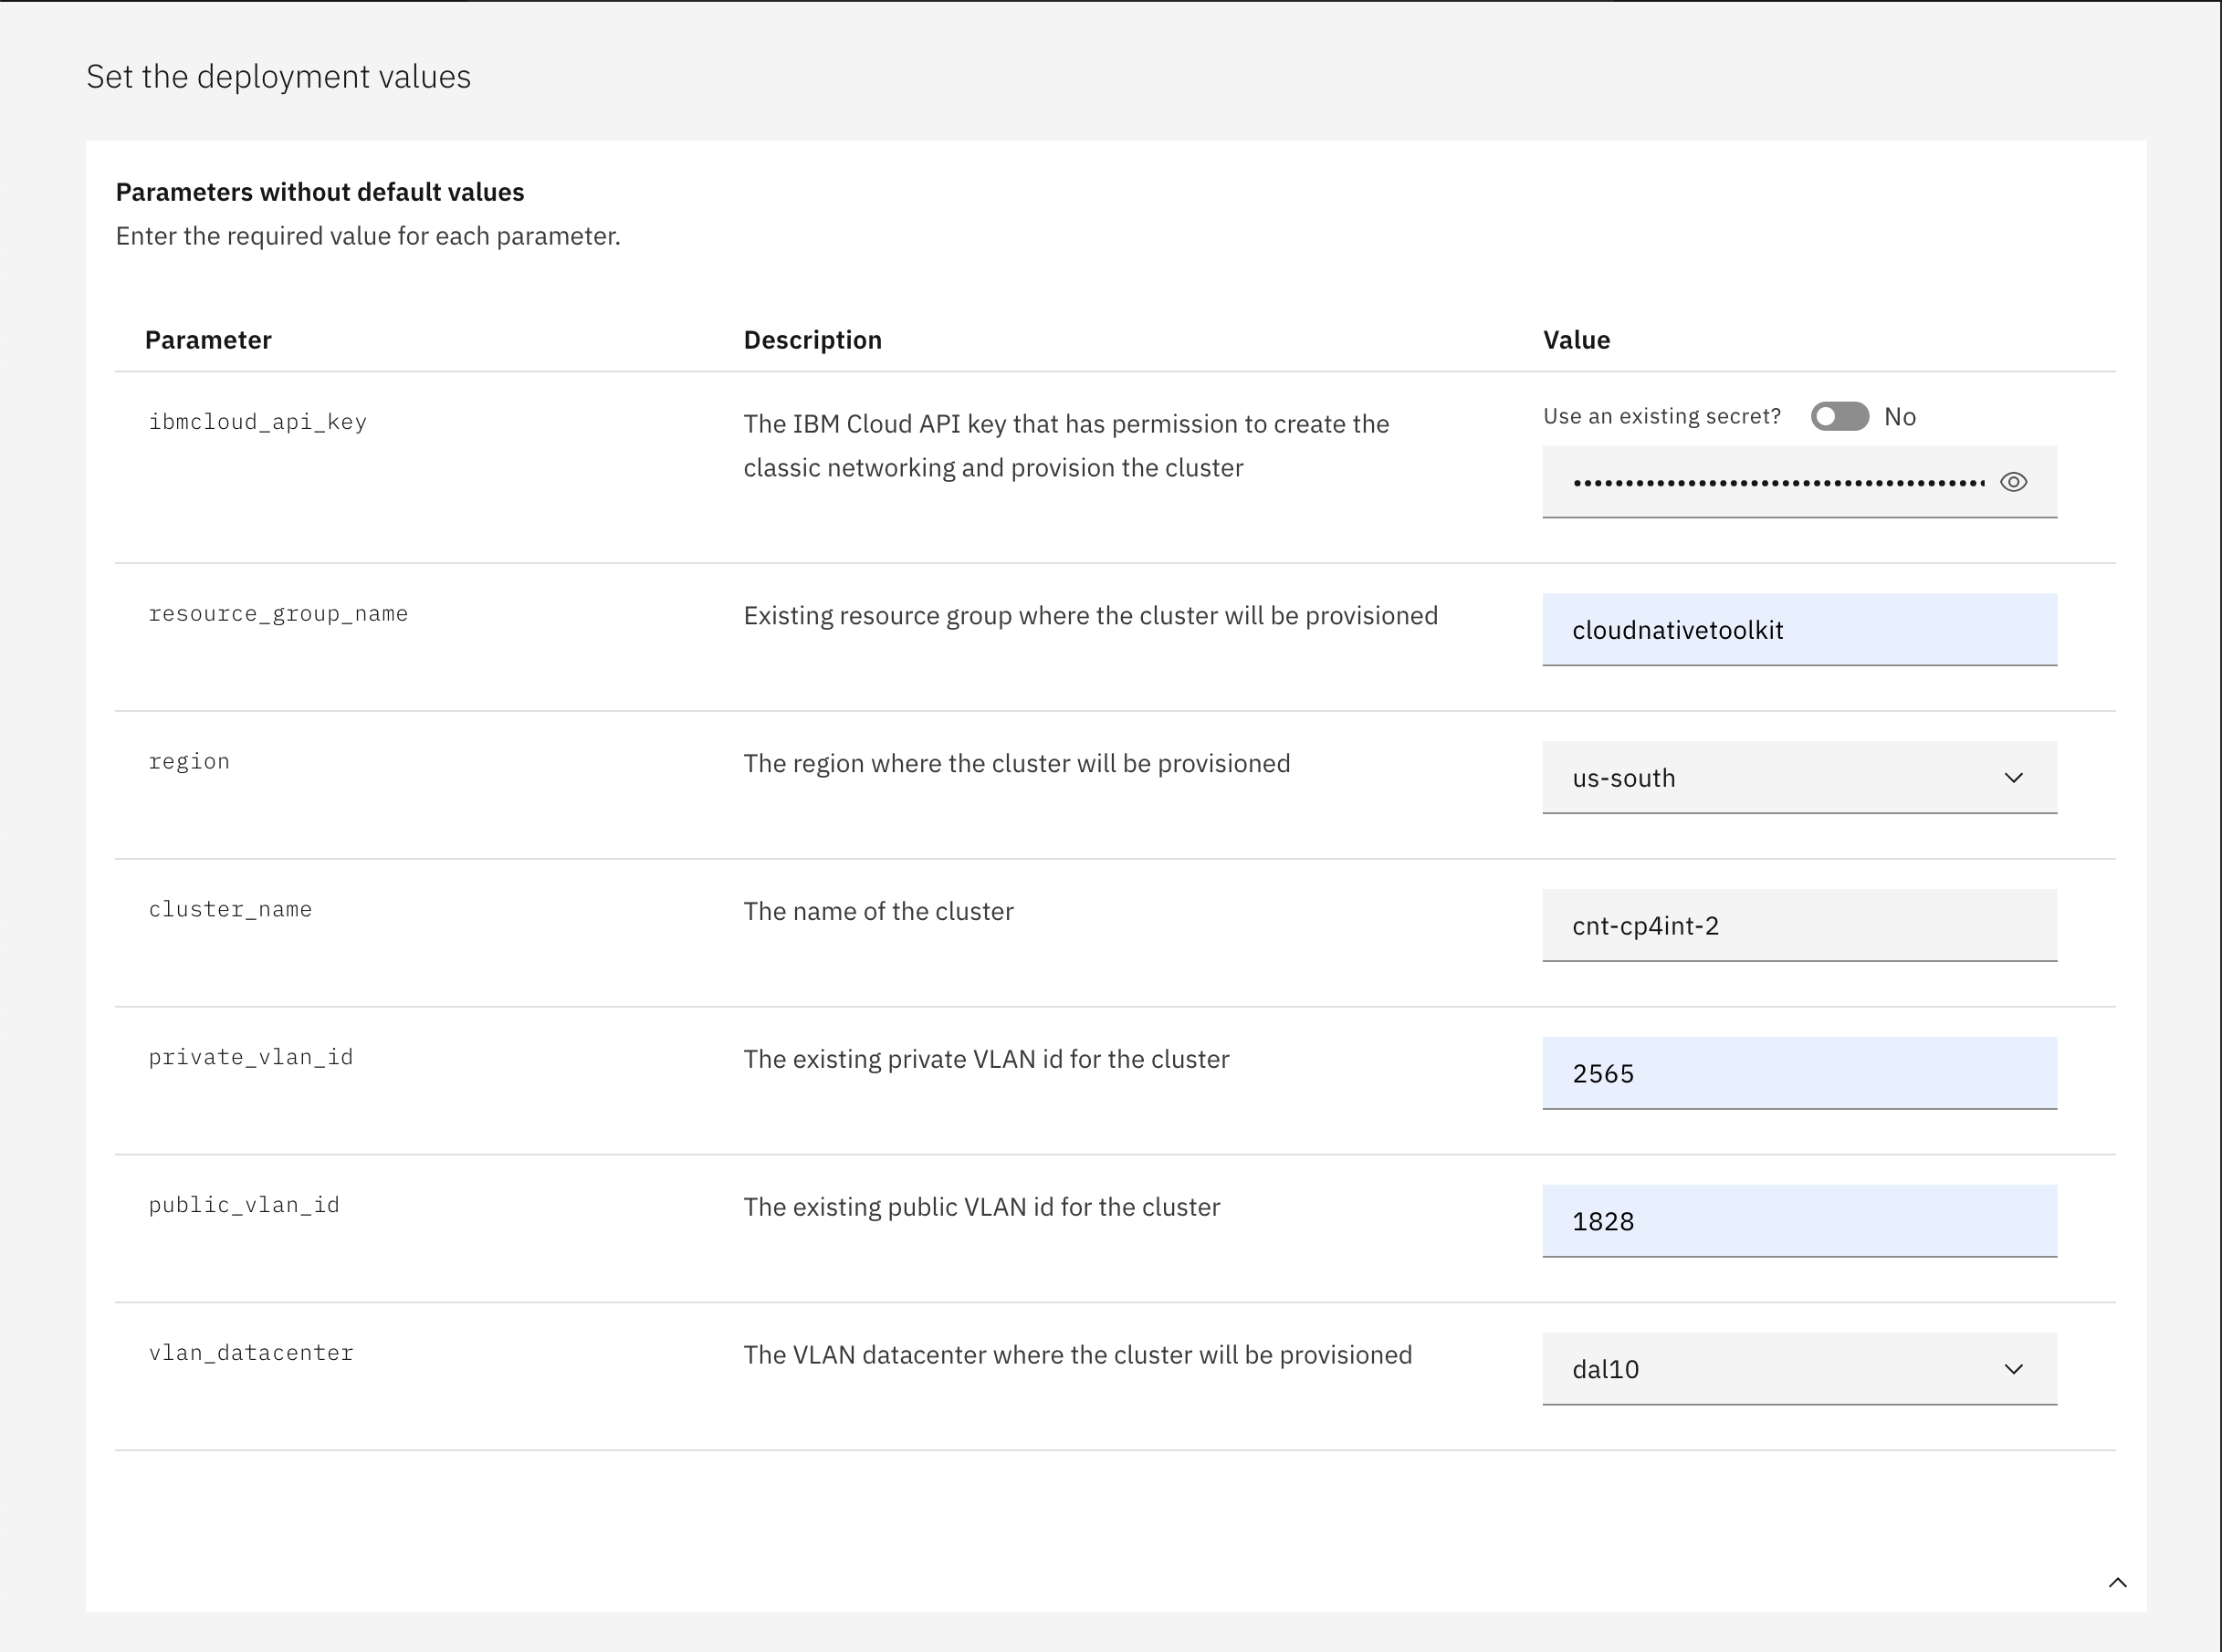Click the VLAN datacenter description text

click(1077, 1355)
